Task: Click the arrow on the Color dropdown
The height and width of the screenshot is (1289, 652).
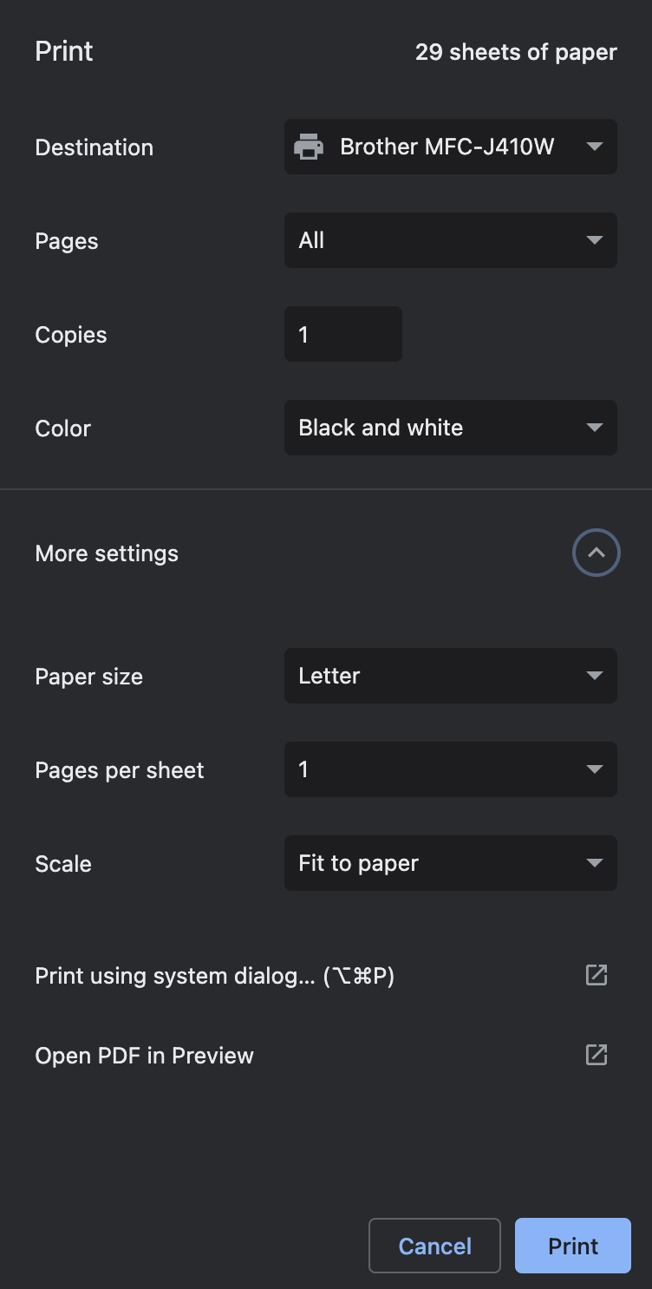Action: 594,428
